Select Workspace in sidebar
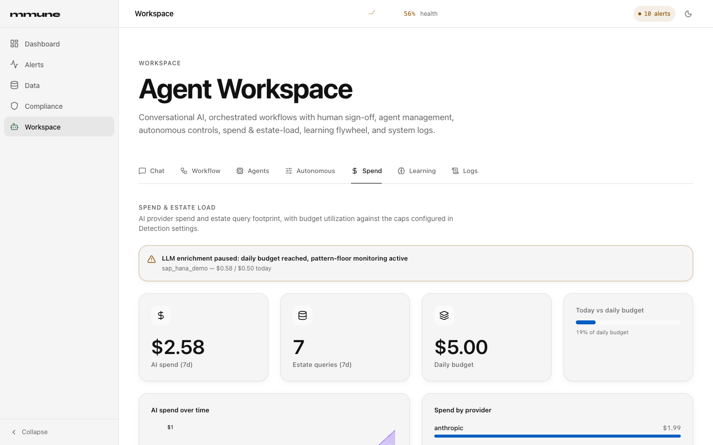The width and height of the screenshot is (713, 445). pos(59,127)
